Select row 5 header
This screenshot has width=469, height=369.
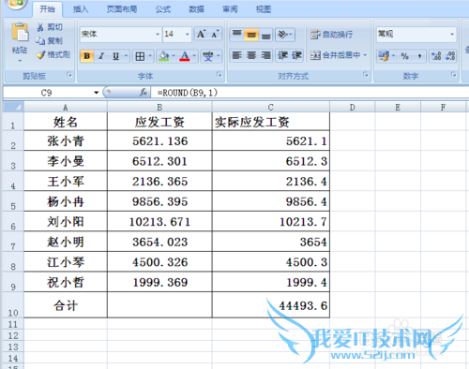13,201
